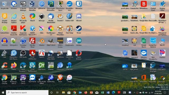Show hidden system tray icons chevron
The height and width of the screenshot is (95, 169).
(x=134, y=93)
